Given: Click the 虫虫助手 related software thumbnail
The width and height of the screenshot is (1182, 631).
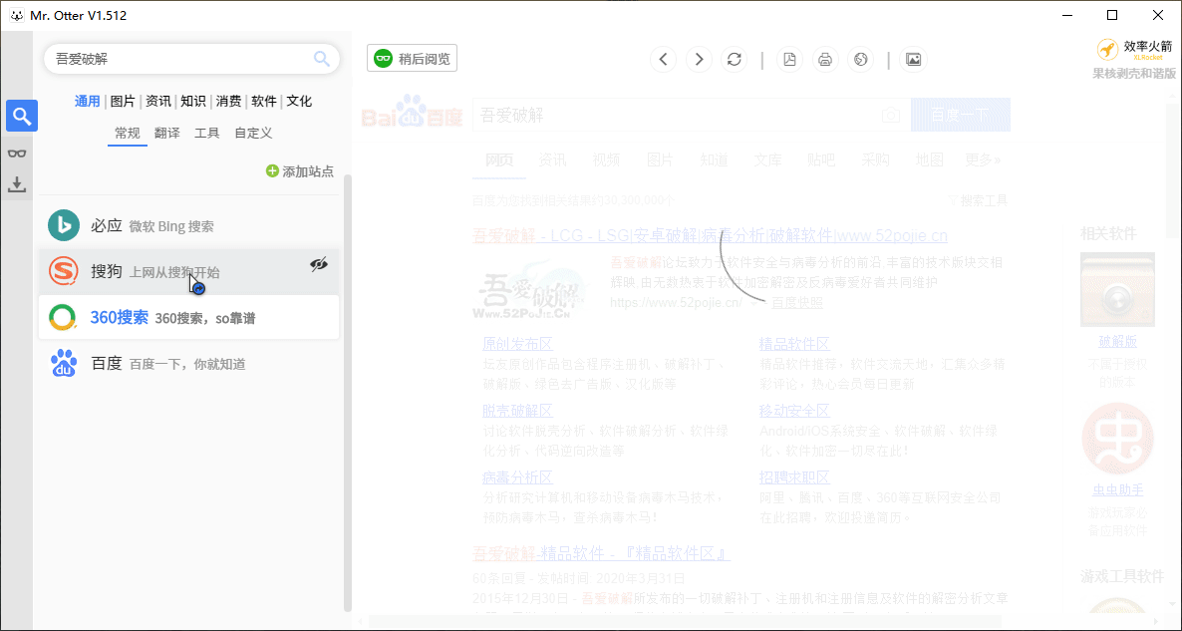Looking at the screenshot, I should point(1117,439).
